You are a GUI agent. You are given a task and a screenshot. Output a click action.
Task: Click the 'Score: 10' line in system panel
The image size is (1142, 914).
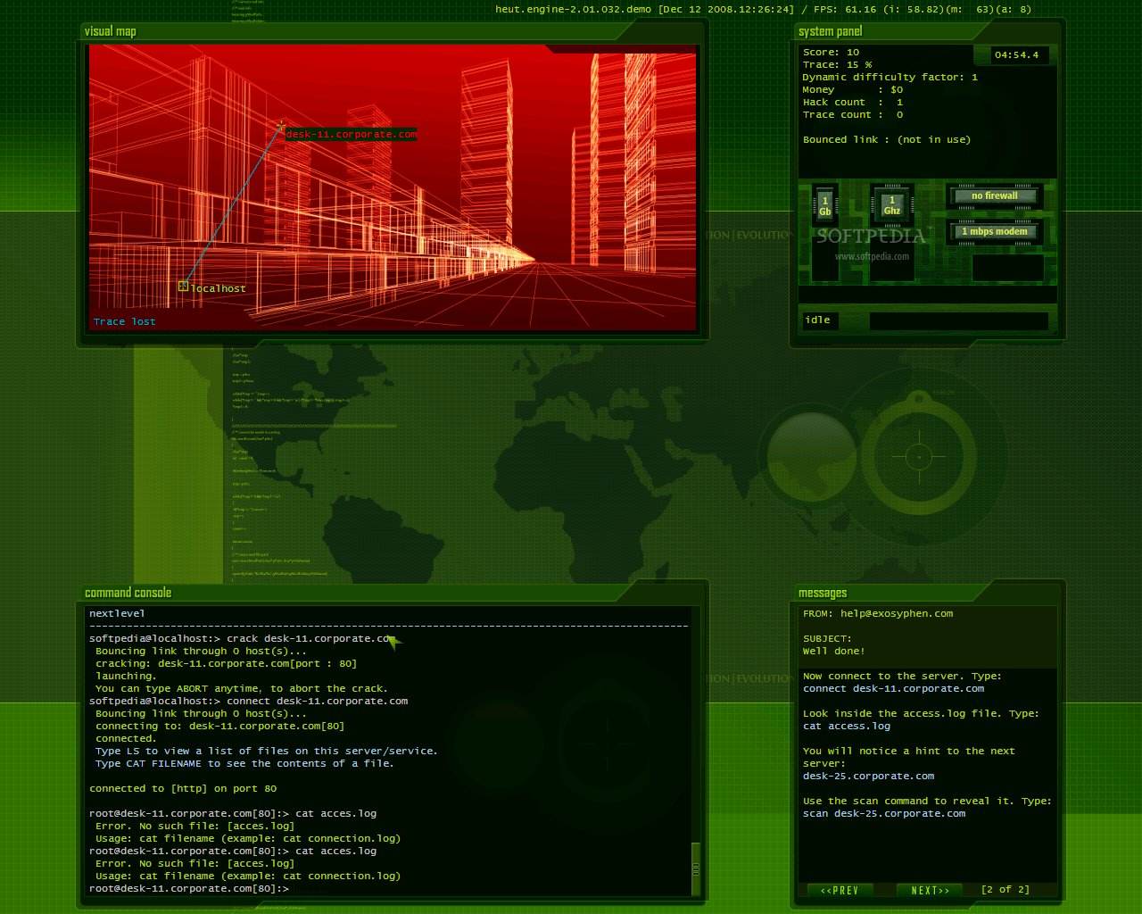tap(831, 52)
